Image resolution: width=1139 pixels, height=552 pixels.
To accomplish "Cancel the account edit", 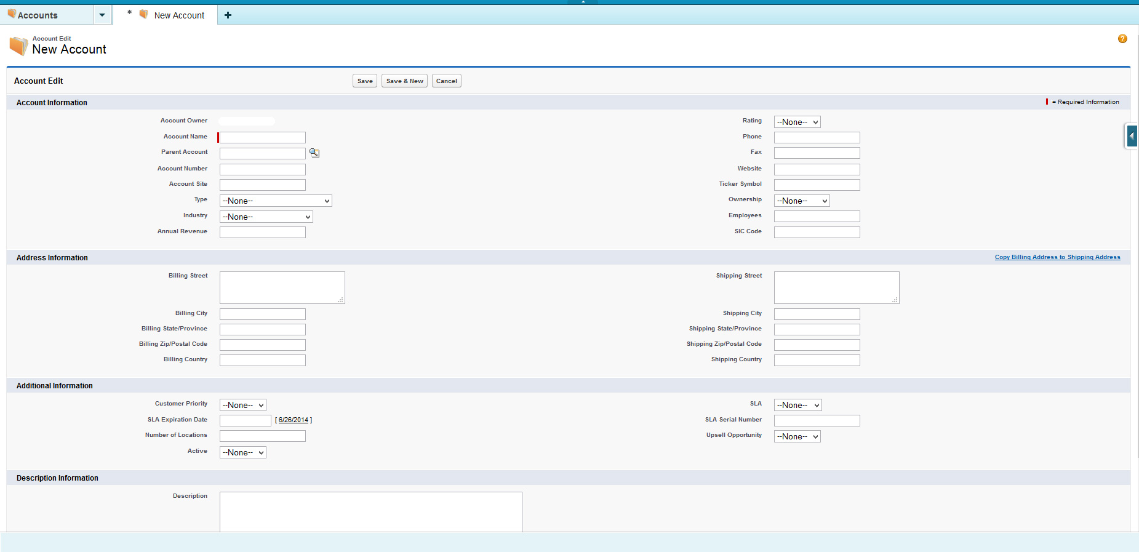I will point(446,81).
